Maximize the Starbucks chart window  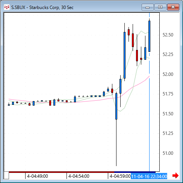pos(160,7)
